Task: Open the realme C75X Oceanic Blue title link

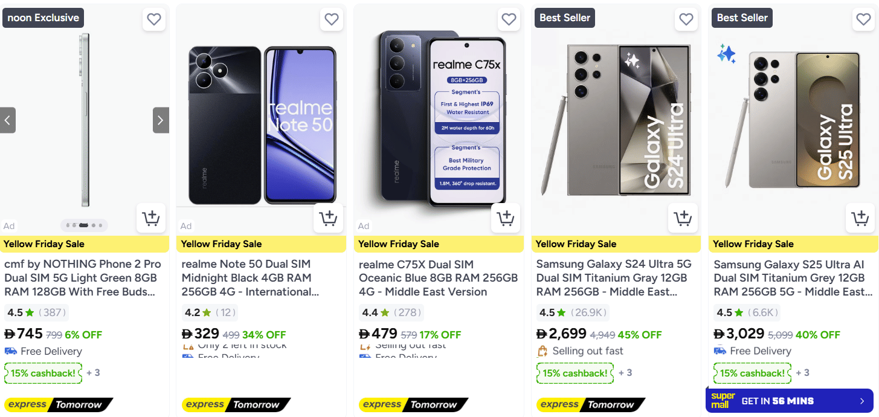Action: pos(438,278)
